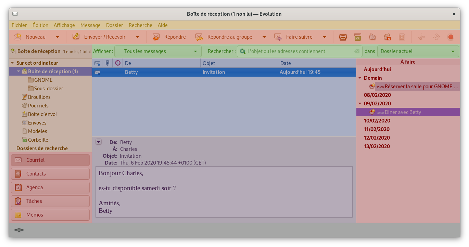Click the green trash Delete icon

click(x=357, y=37)
